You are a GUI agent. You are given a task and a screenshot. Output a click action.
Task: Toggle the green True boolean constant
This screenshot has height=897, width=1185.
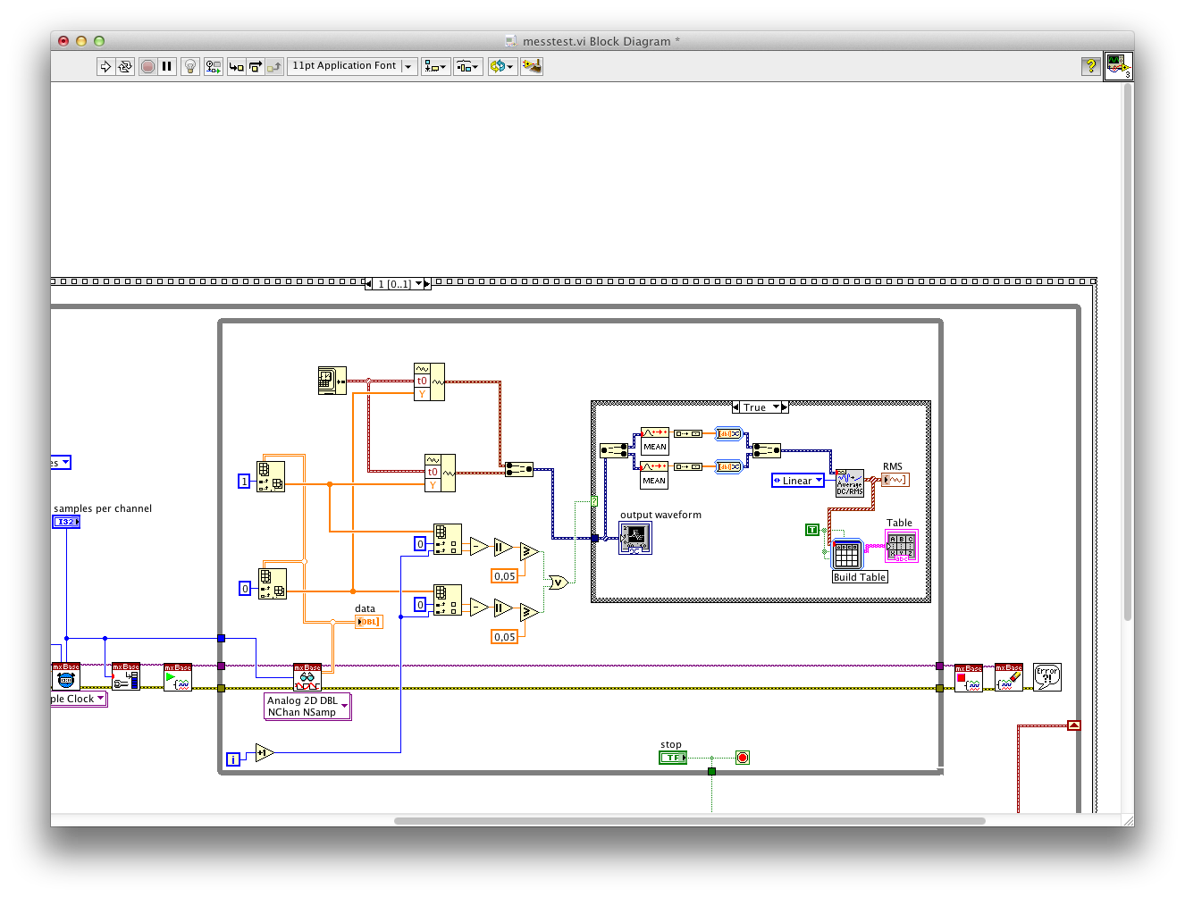click(811, 530)
